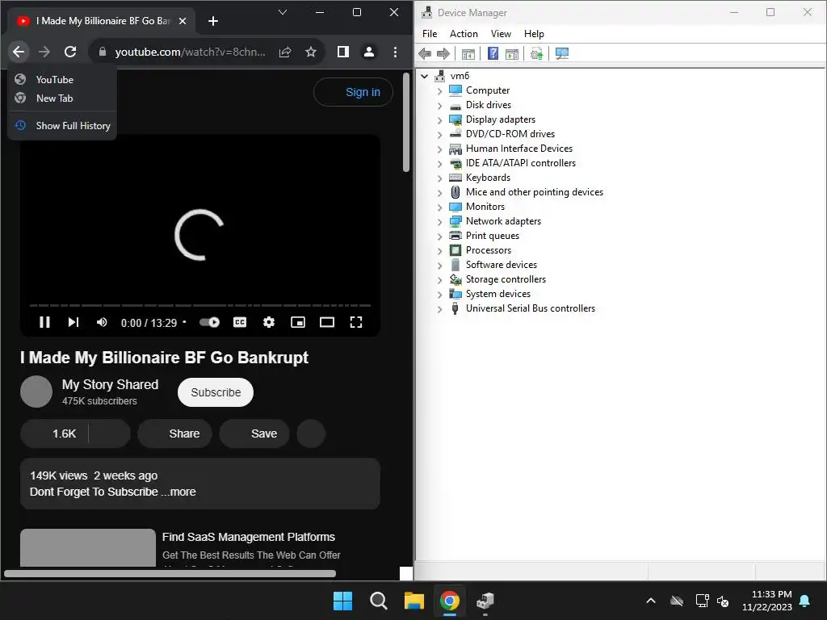The width and height of the screenshot is (827, 620).
Task: Click the share page icon in address bar
Action: tap(285, 52)
